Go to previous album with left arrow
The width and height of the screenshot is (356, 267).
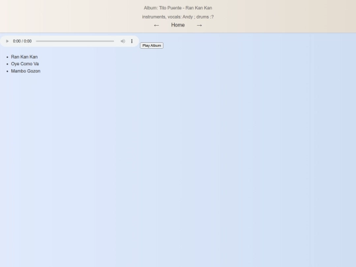pyautogui.click(x=156, y=25)
